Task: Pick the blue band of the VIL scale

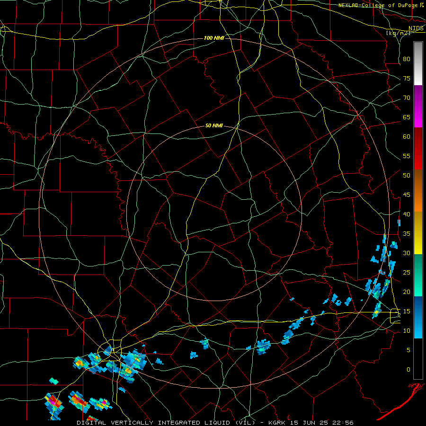Action: (418, 317)
